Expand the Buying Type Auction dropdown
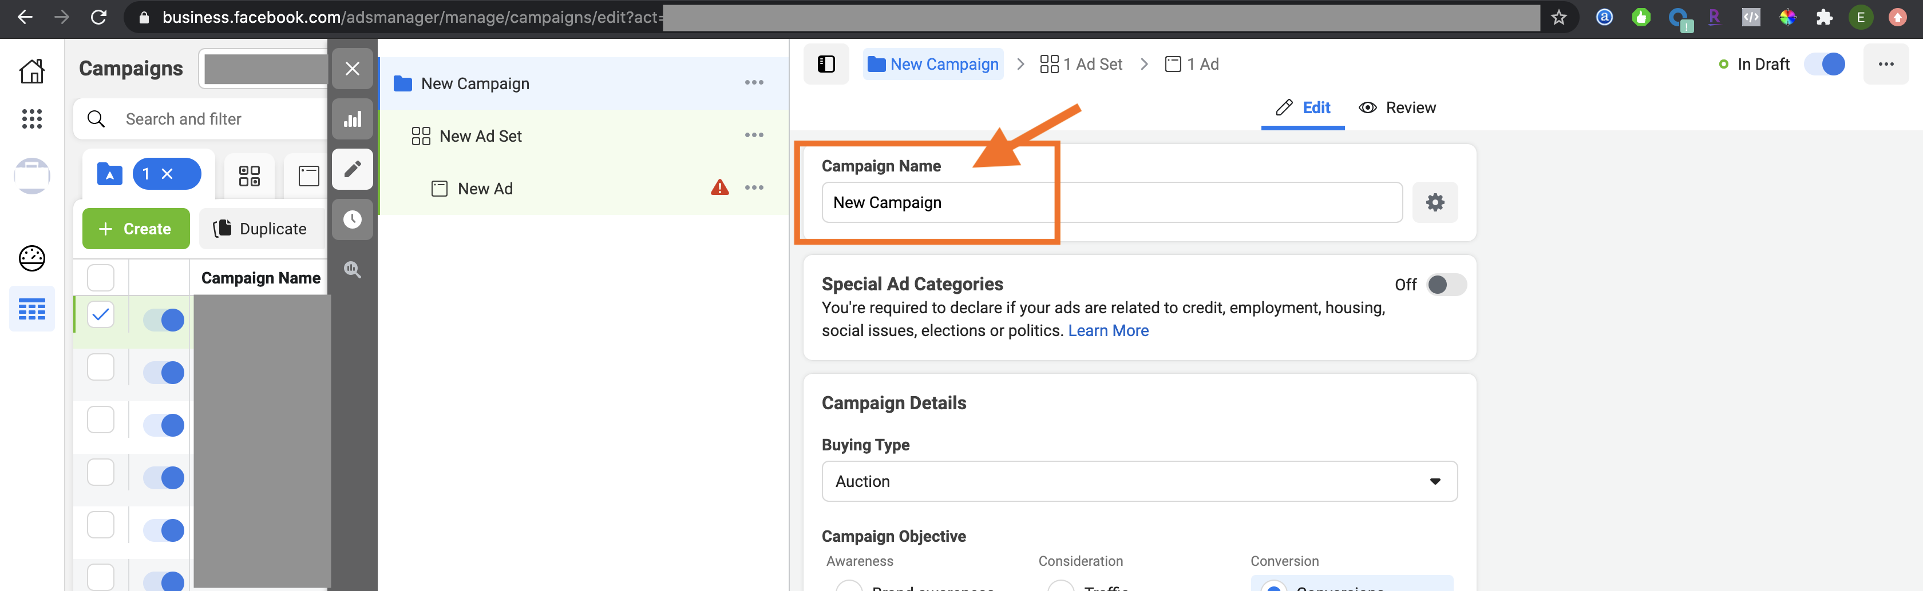Screen dimensions: 1923x591 click(x=1138, y=481)
